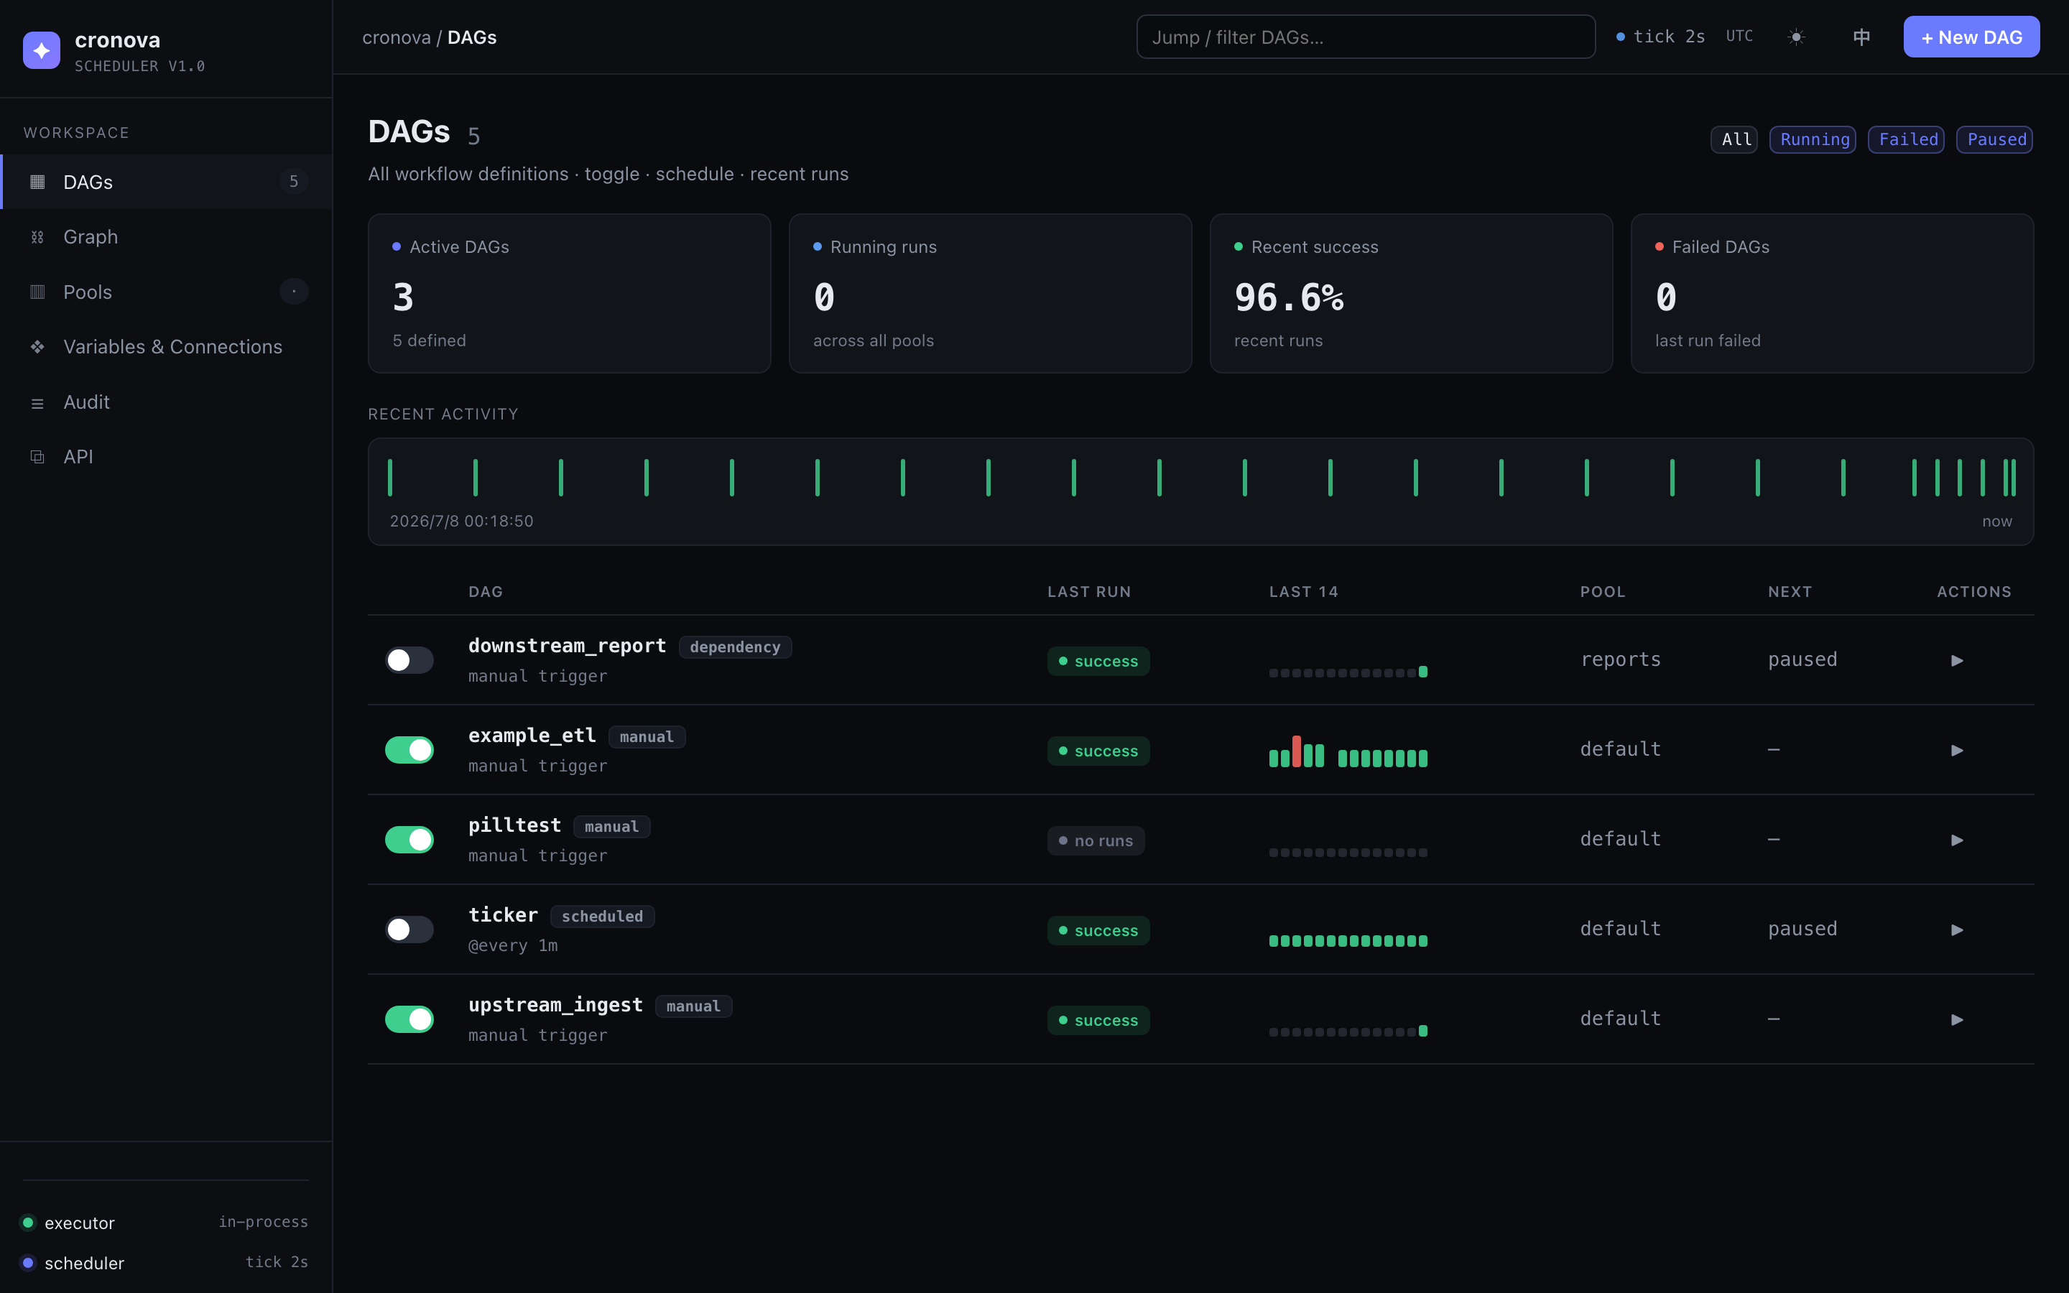Click the cronova logo icon
The width and height of the screenshot is (2069, 1293).
[x=41, y=50]
